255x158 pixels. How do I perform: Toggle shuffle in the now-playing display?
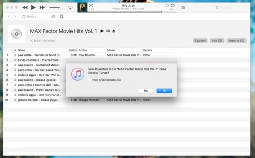[91, 5]
